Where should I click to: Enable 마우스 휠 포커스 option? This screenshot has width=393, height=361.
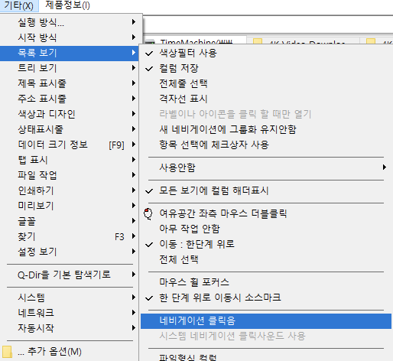266,282
